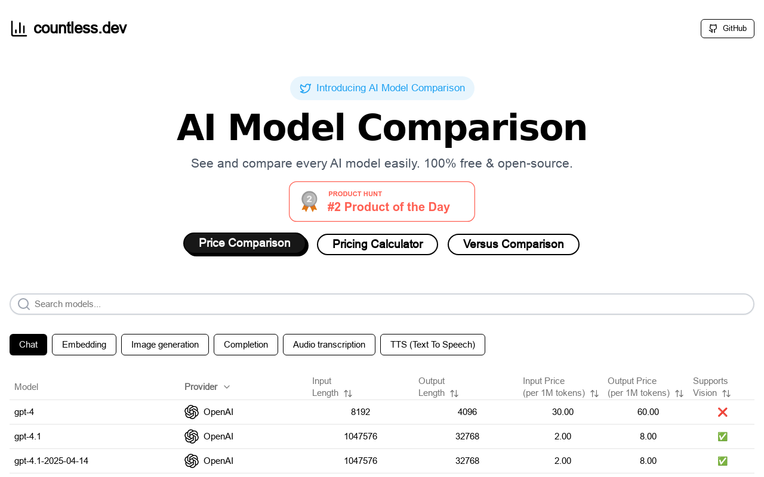Screen dimensions: 764x477
Task: Expand the Provider column dropdown chevron
Action: (227, 387)
